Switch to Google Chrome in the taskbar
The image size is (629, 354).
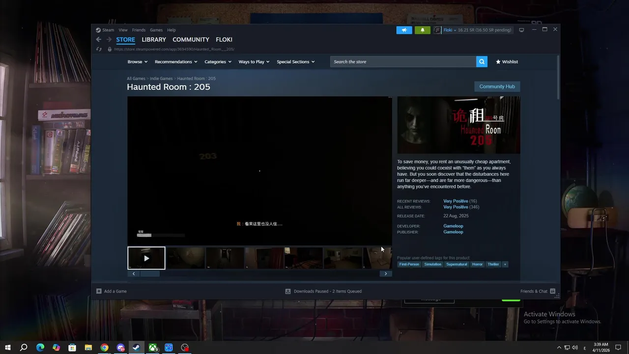pyautogui.click(x=105, y=348)
